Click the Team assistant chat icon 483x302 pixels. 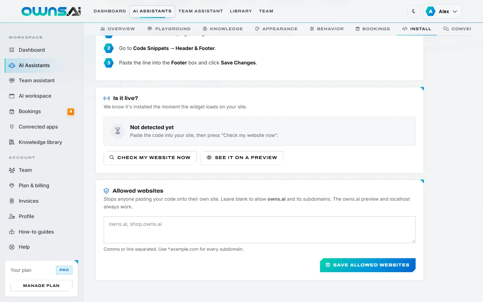pyautogui.click(x=12, y=81)
